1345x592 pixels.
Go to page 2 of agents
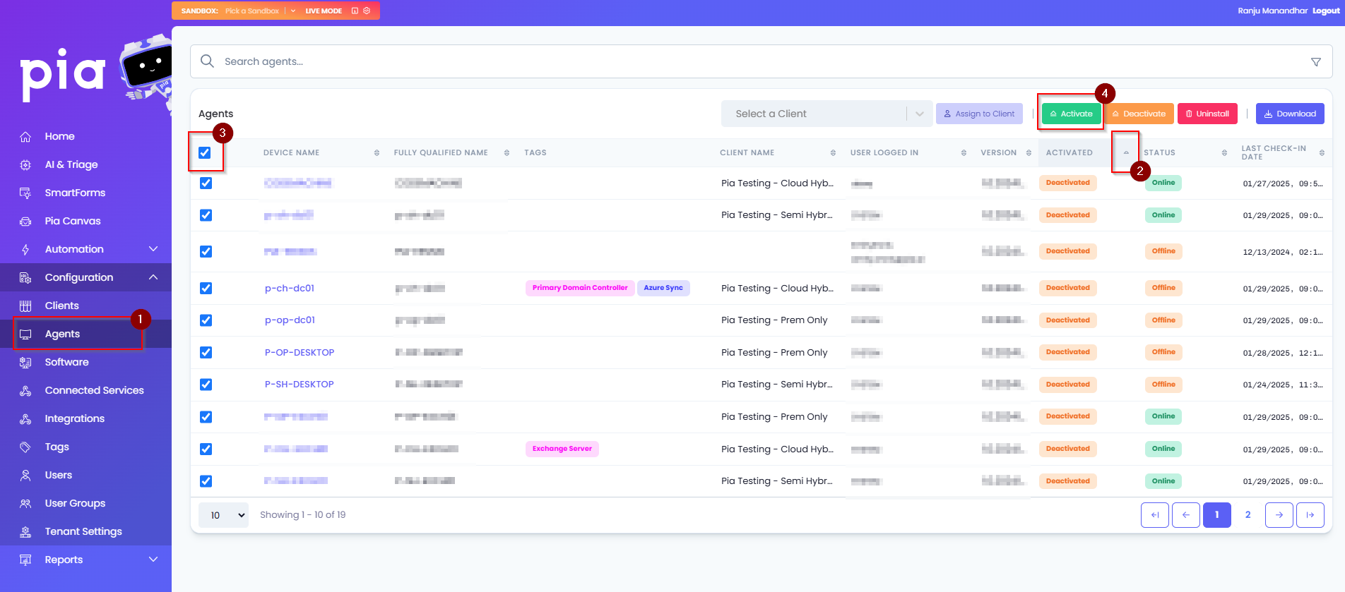pos(1248,515)
